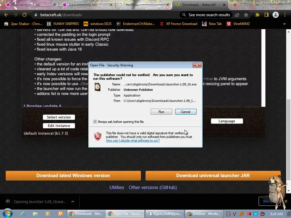Switch to the Downloads - Bet... taskbar window
This screenshot has height=218, width=291.
tap(86, 214)
